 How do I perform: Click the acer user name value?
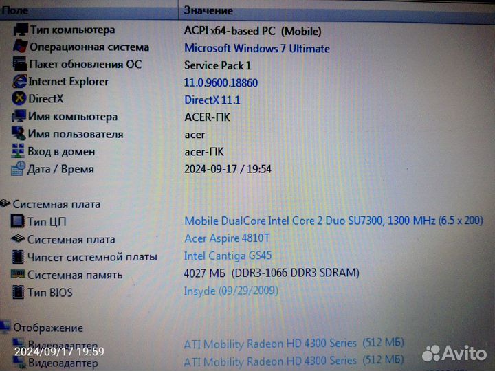[x=195, y=135]
